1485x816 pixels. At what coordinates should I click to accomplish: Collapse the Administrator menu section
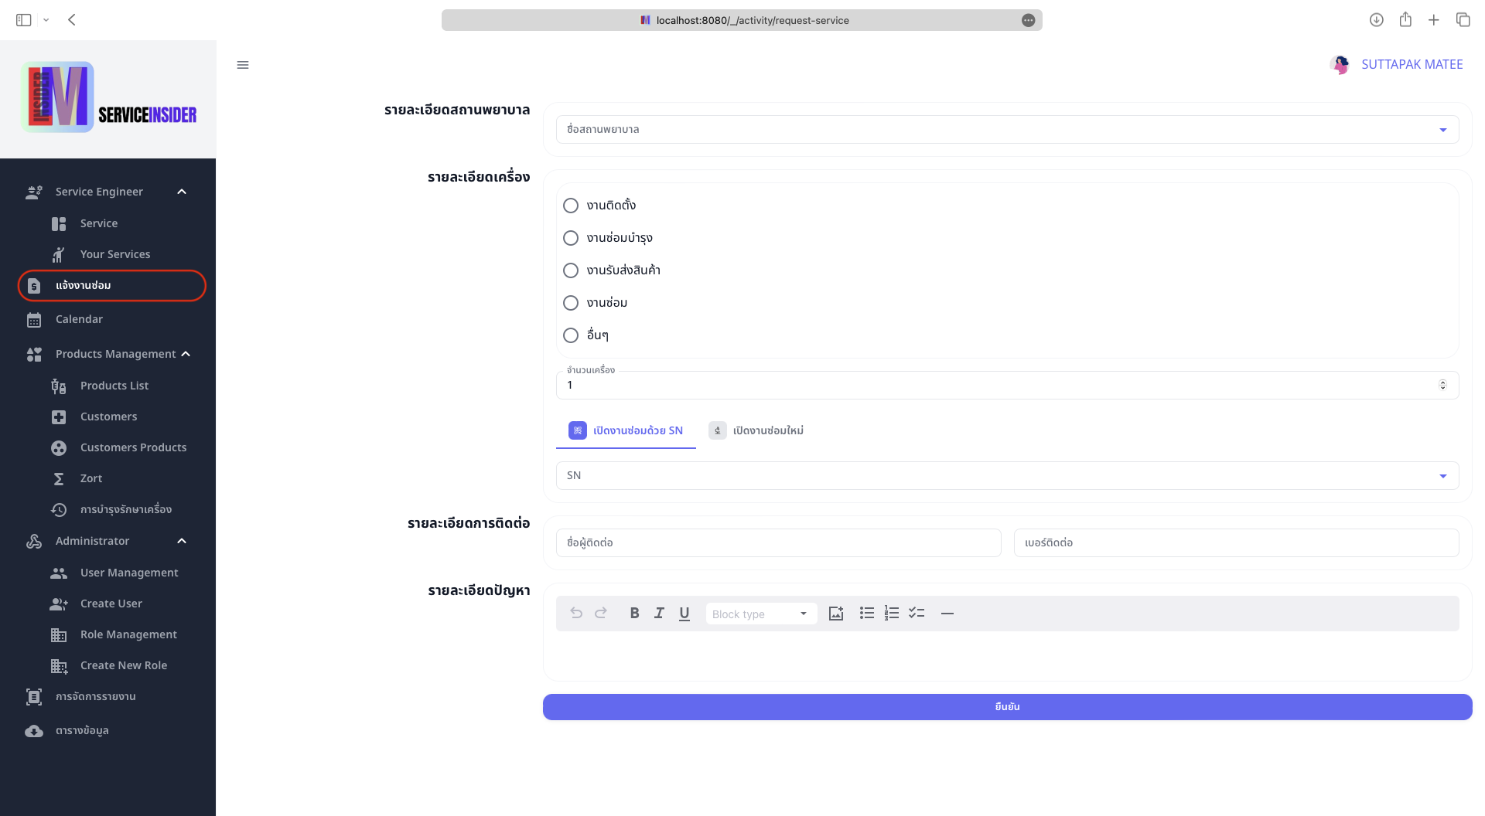(182, 541)
